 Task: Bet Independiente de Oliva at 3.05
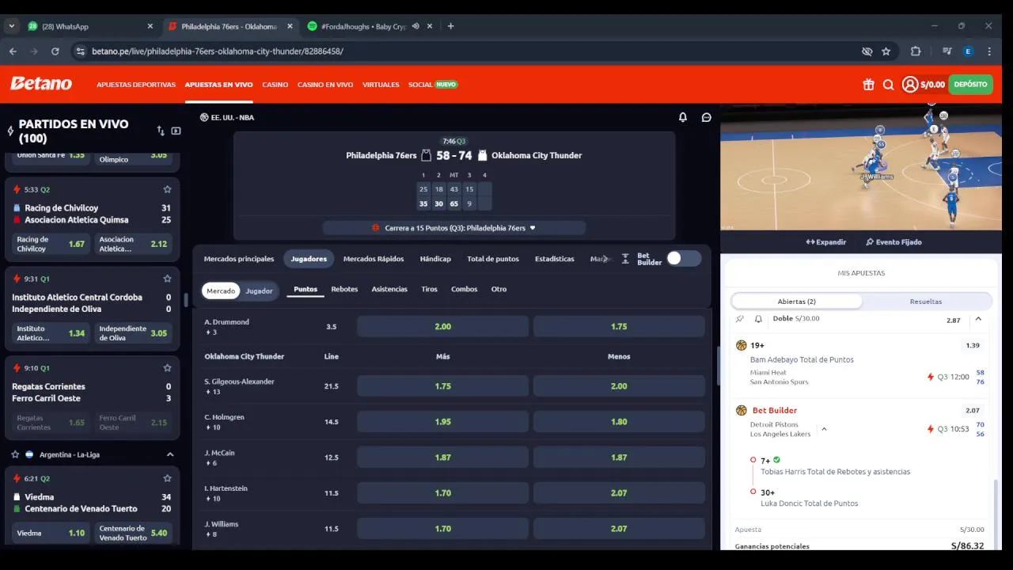(x=132, y=333)
